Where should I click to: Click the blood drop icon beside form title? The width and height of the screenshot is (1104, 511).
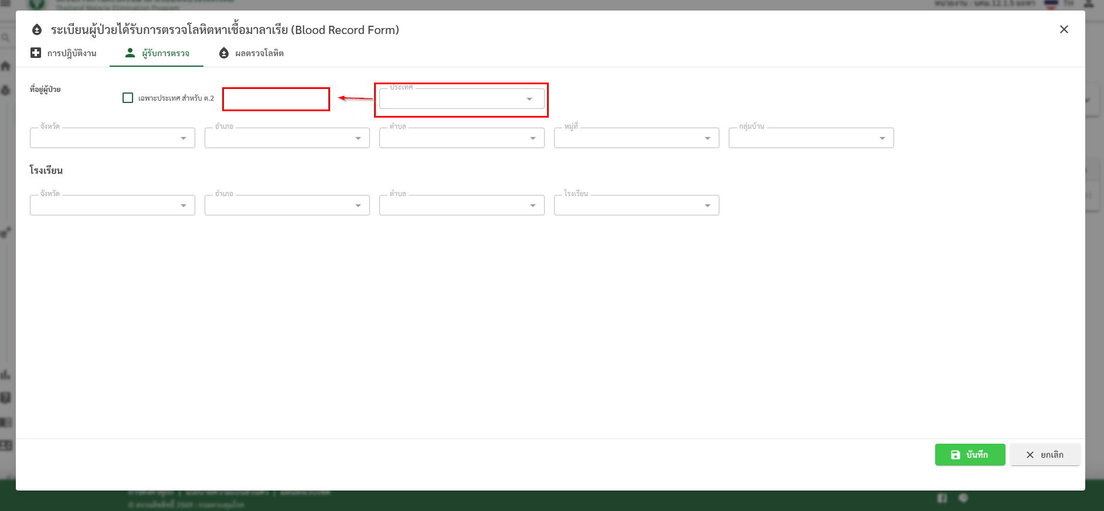pyautogui.click(x=37, y=30)
